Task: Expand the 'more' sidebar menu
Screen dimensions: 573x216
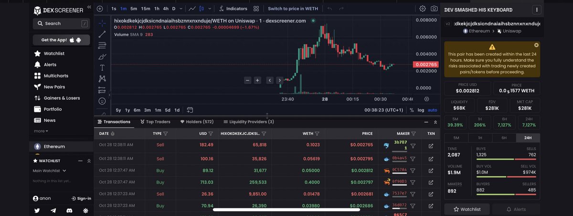Action: point(41,131)
